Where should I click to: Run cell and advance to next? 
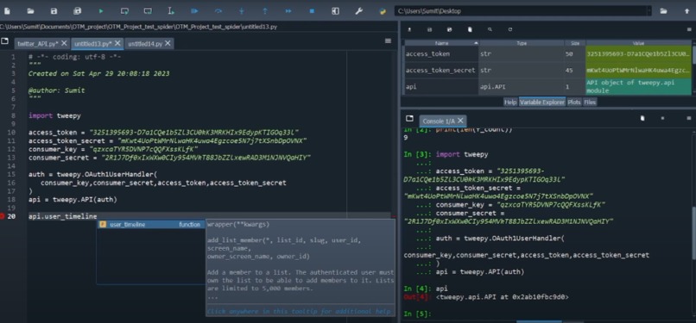pos(149,10)
